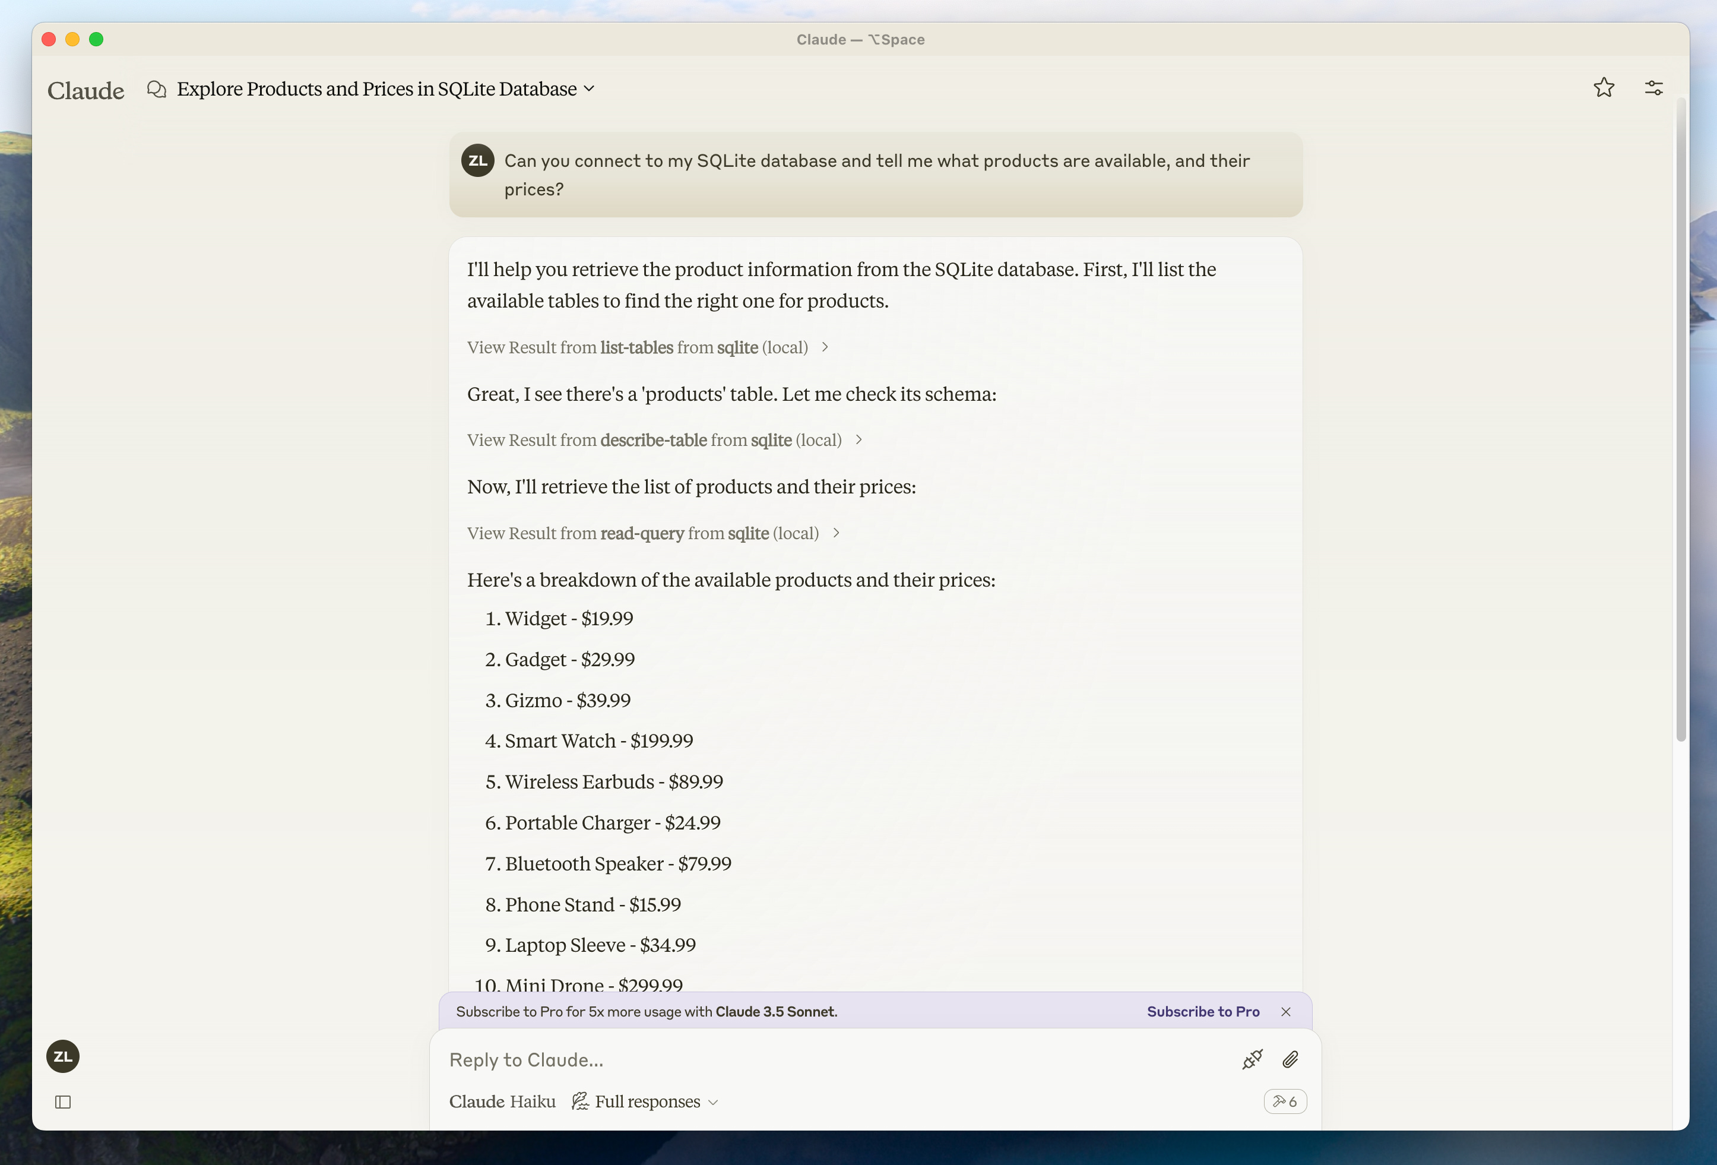Screen dimensions: 1717x1165
Task: Click the vertical scrollbar of the chat
Action: (x=1681, y=421)
